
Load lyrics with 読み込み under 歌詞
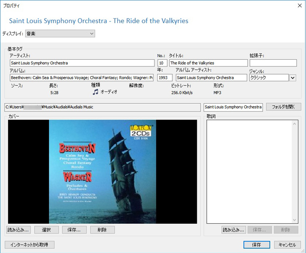pyautogui.click(x=234, y=230)
